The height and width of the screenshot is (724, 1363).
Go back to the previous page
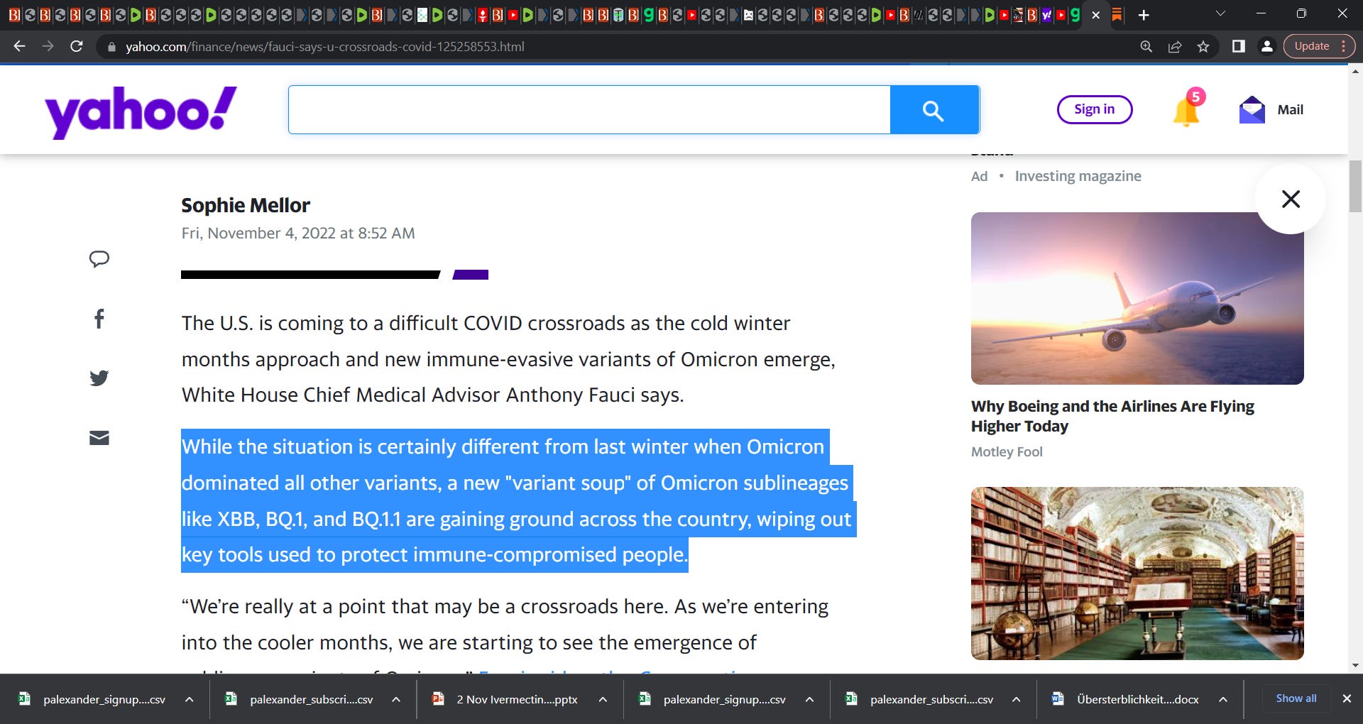(x=19, y=46)
